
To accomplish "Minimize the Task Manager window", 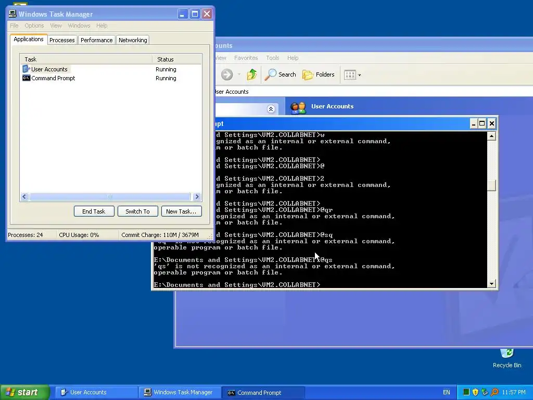I will click(183, 14).
